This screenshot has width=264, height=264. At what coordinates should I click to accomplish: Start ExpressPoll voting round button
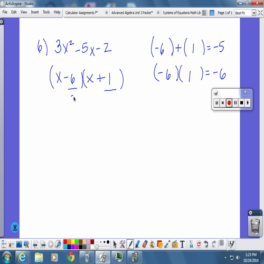[51, 244]
